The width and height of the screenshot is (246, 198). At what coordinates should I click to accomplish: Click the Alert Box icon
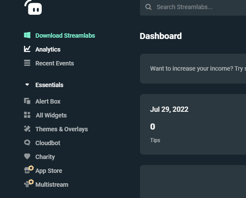[x=27, y=101]
